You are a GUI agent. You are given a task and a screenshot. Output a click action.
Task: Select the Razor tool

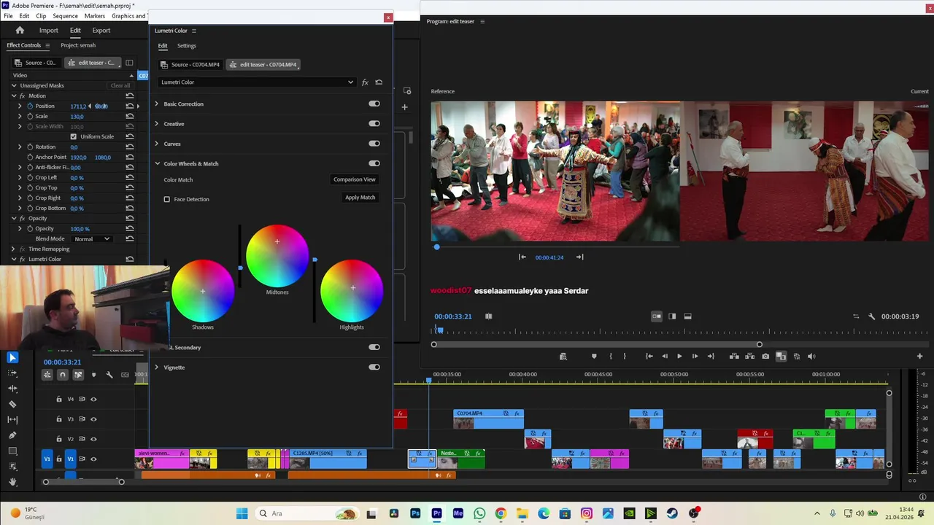[x=12, y=404]
